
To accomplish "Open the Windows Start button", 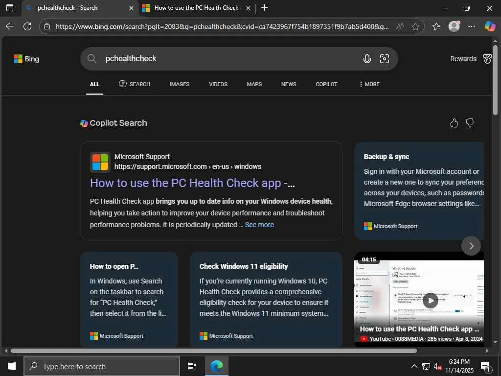I will click(x=12, y=366).
